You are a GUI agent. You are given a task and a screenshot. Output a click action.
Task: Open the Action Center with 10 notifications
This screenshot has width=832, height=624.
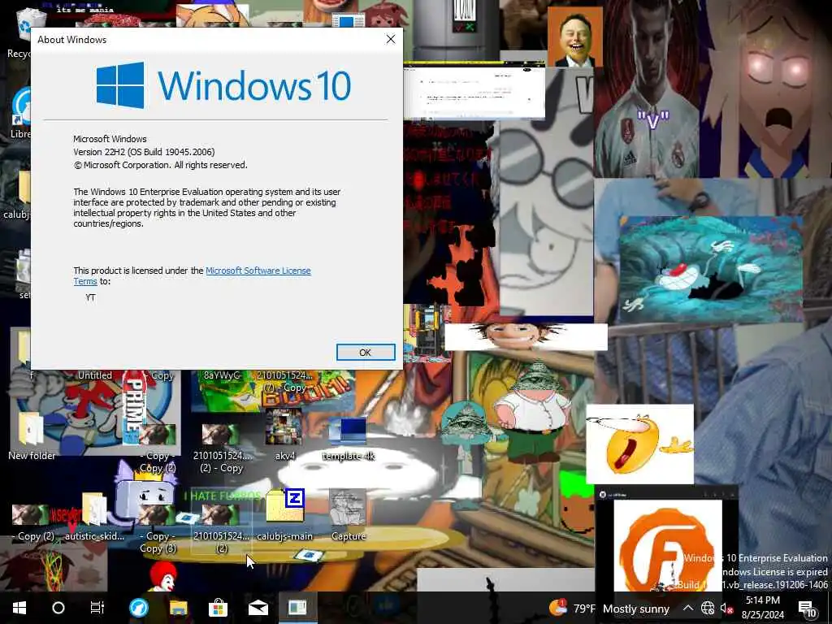(807, 609)
